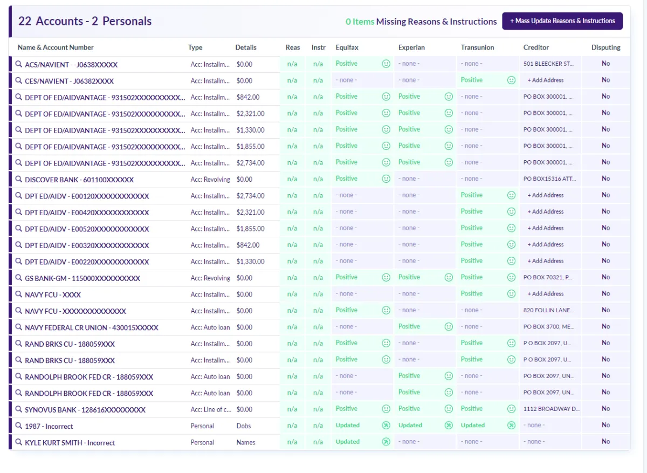Click Transunion smiley for NAVY FCU - XXXX

[x=511, y=294]
